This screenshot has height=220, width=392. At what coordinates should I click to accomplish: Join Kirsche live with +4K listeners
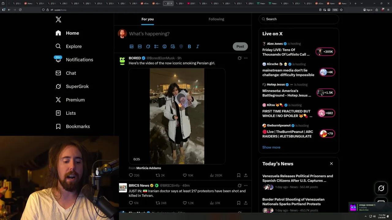pyautogui.click(x=327, y=72)
